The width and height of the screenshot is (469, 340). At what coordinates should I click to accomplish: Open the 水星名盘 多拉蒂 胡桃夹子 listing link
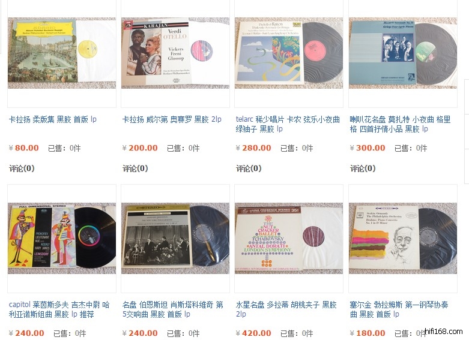tap(286, 309)
